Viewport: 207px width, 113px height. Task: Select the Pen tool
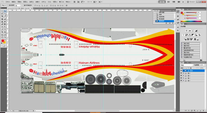tap(2, 29)
